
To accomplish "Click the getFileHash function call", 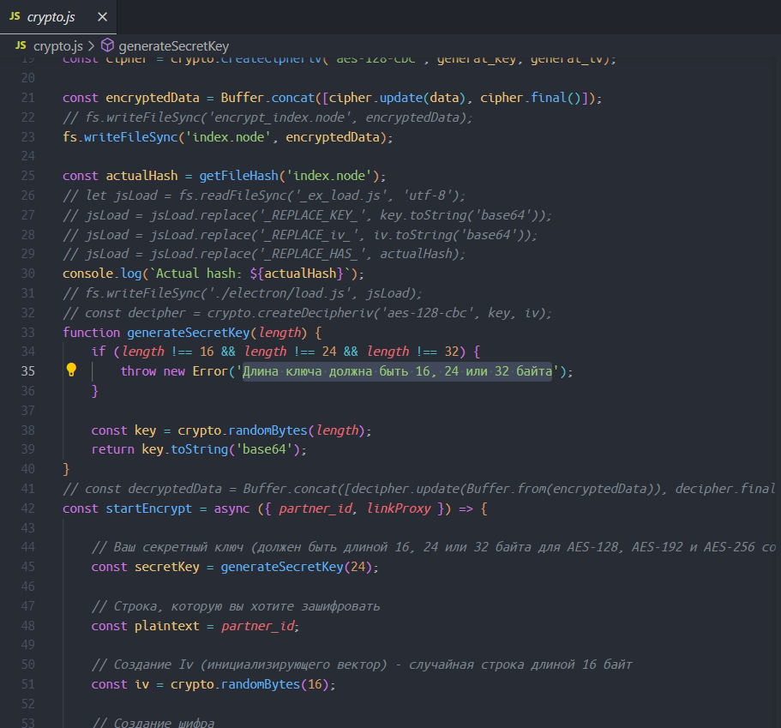I will 238,176.
